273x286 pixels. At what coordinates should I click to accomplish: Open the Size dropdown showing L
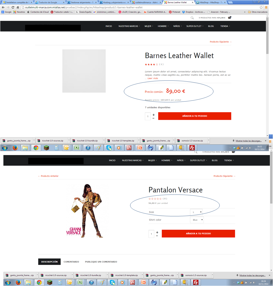pyautogui.click(x=196, y=212)
